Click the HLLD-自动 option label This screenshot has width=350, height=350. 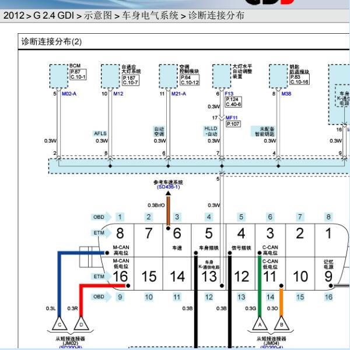(x=211, y=131)
